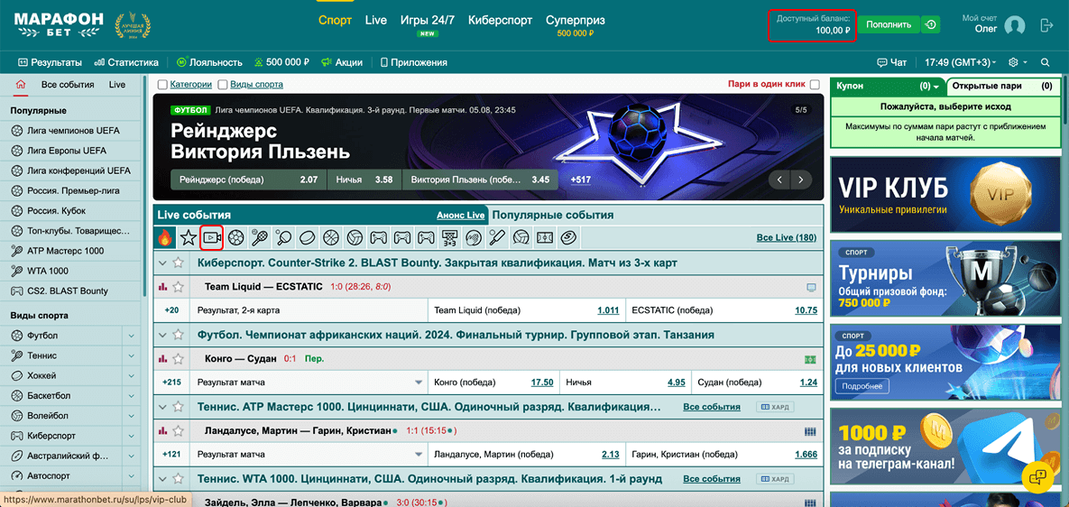Enable the Виды спорта checkbox
1069x507 pixels.
click(223, 85)
